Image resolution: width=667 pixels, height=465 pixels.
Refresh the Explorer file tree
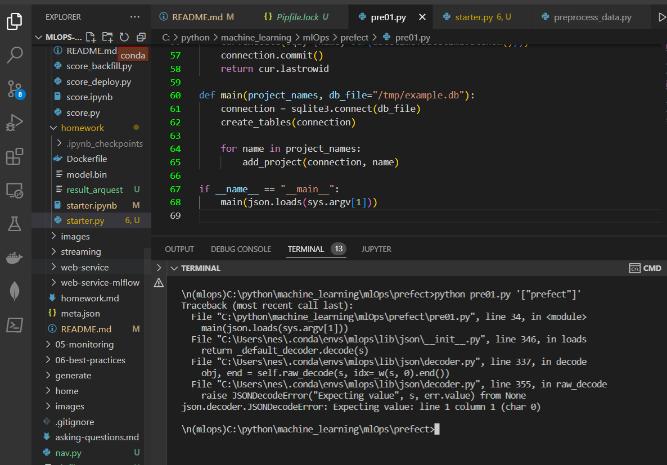pos(124,37)
